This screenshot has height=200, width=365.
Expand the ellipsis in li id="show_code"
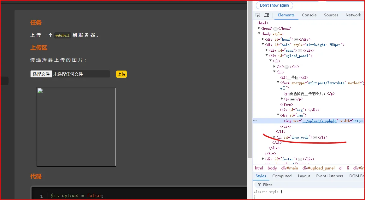pyautogui.click(x=315, y=138)
